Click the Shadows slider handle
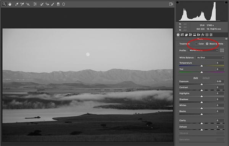The width and height of the screenshot is (229, 146). (x=202, y=102)
